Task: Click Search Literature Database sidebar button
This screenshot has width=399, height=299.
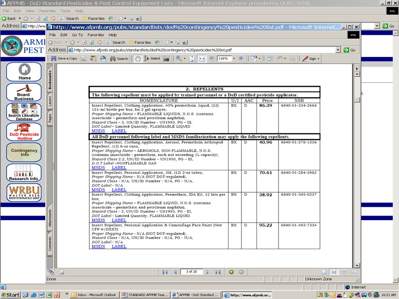Action: click(x=24, y=112)
